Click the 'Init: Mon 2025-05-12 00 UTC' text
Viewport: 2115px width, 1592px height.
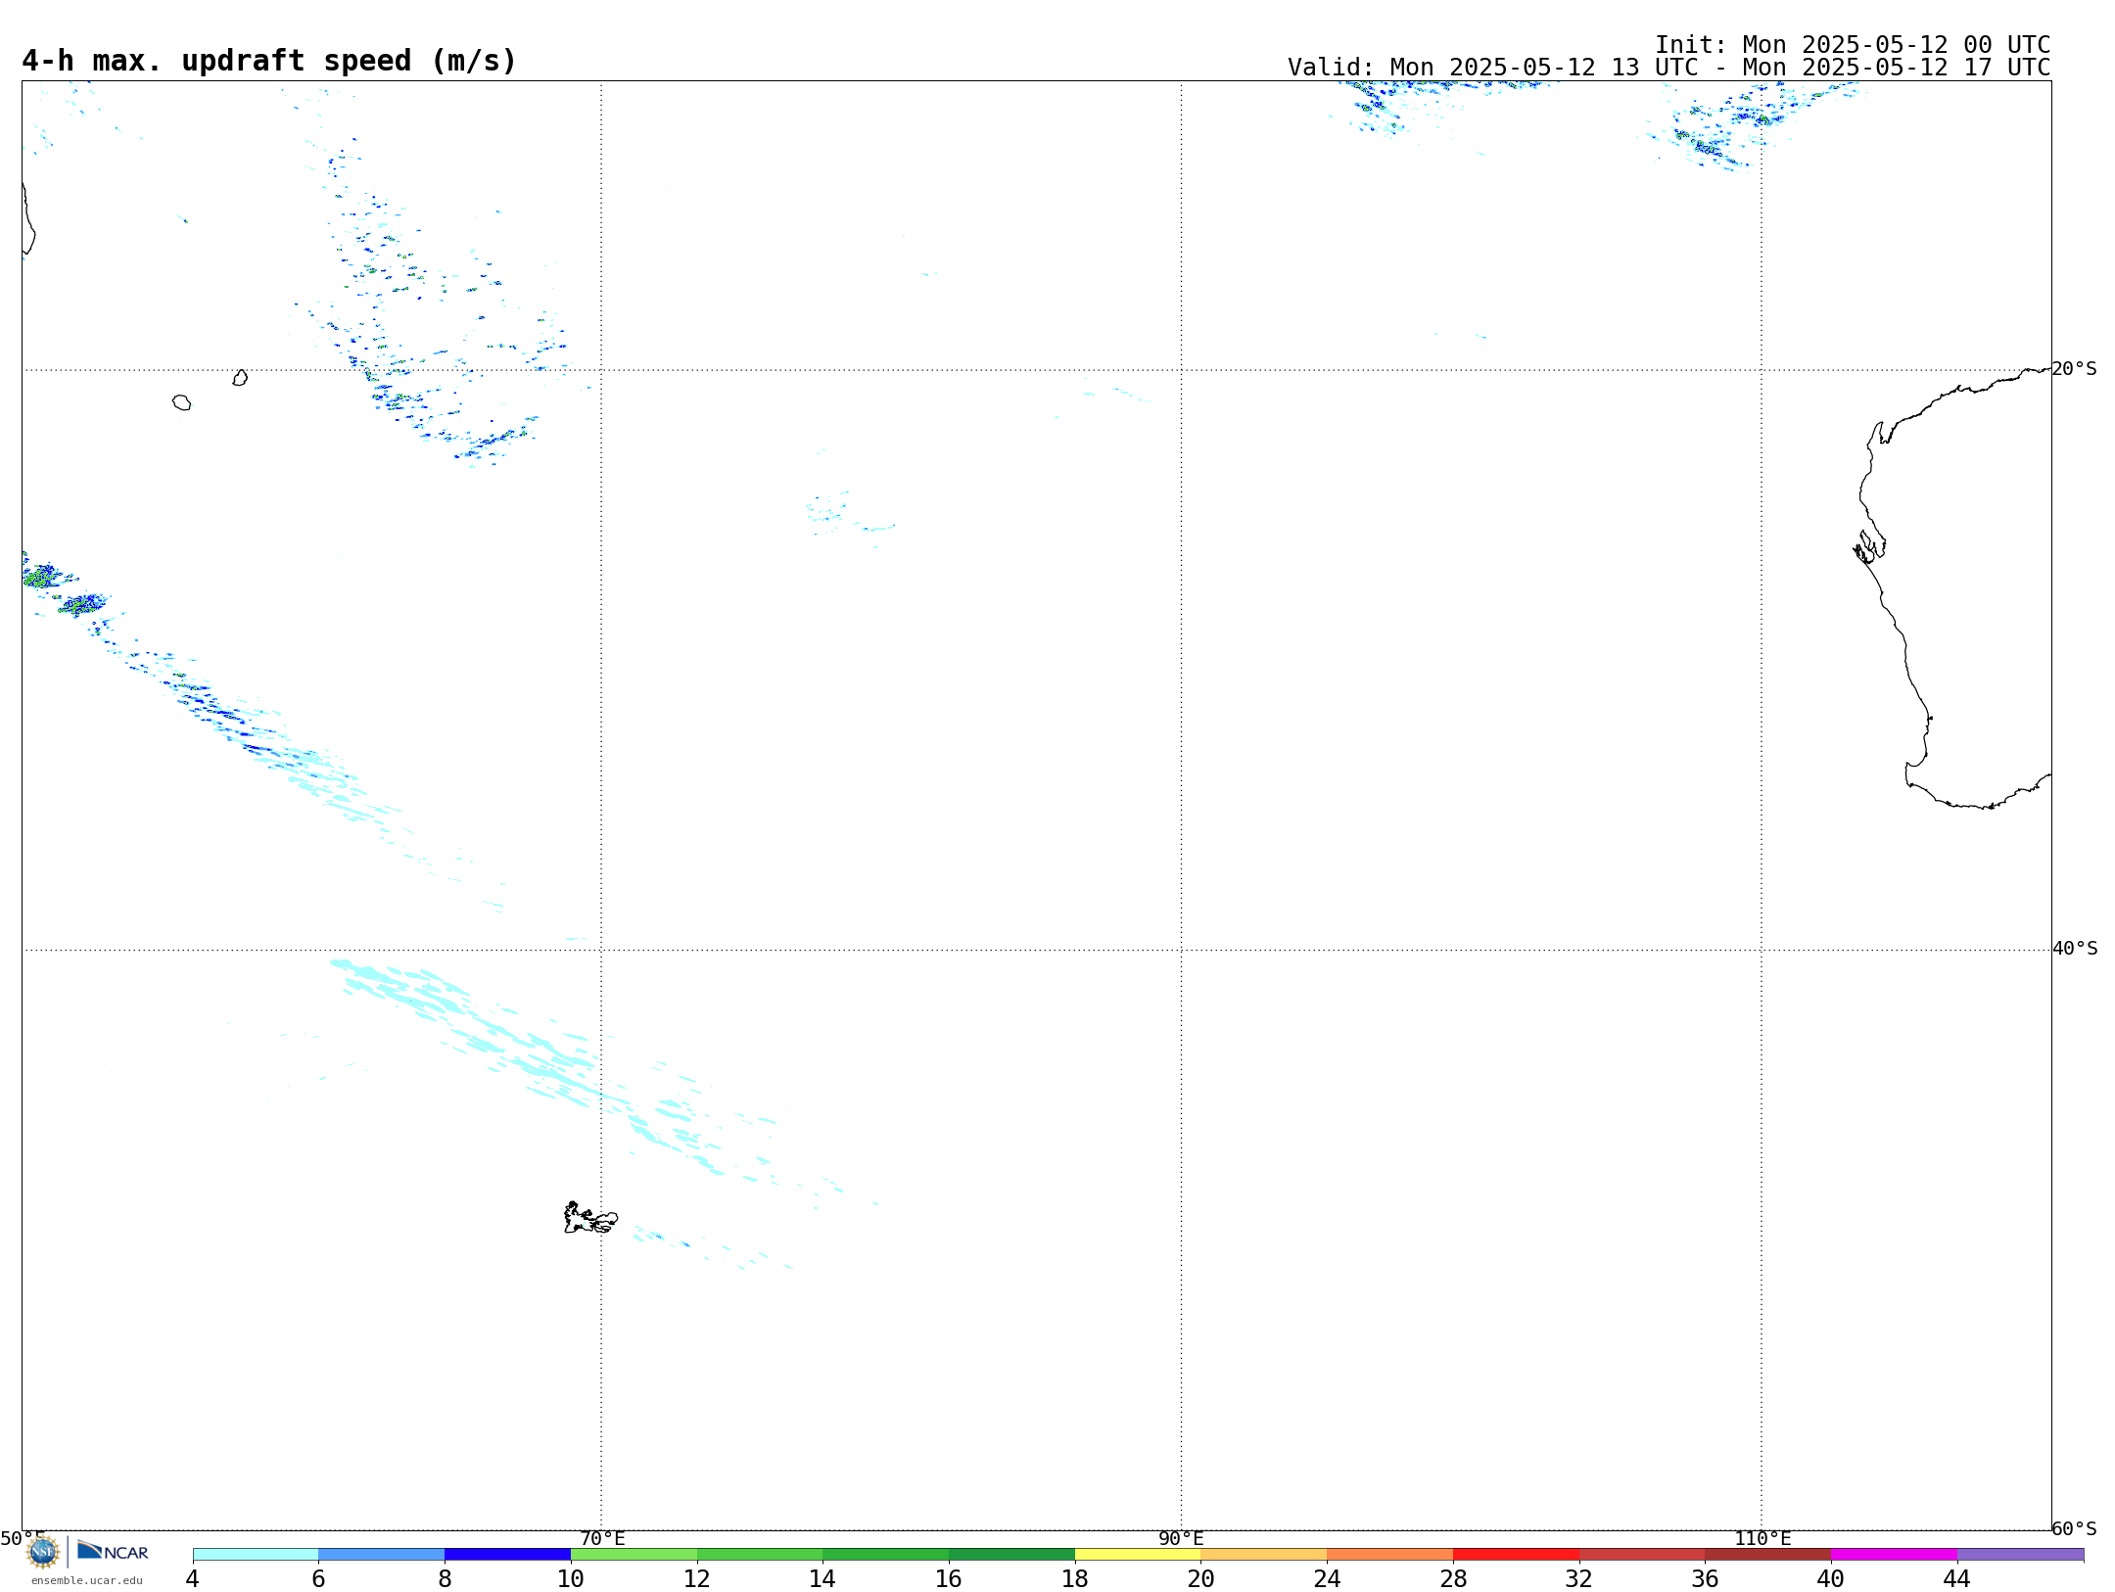(1853, 45)
